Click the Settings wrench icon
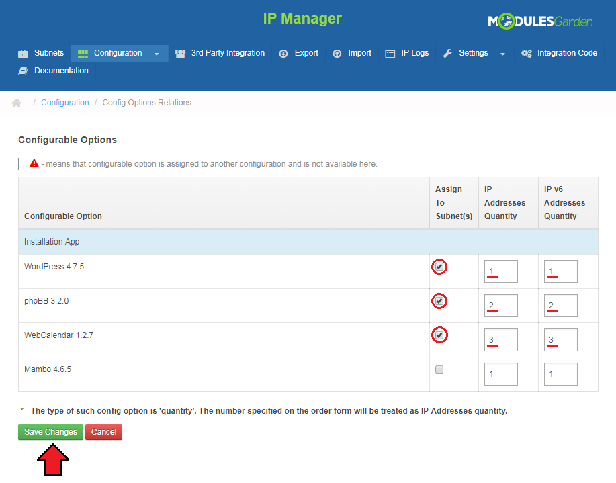This screenshot has width=616, height=483. (448, 54)
